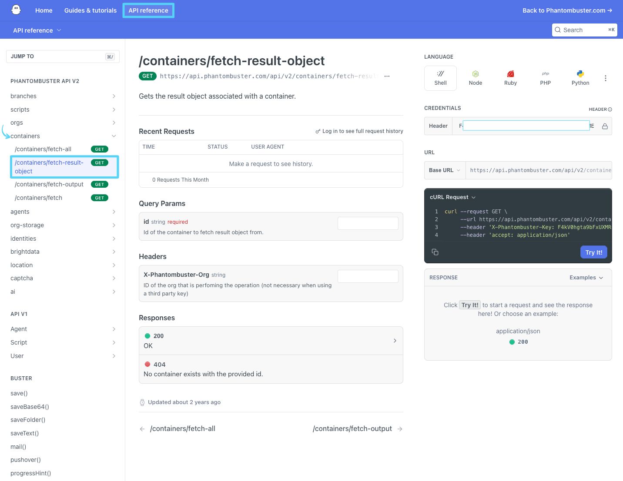
Task: Select PHP language icon
Action: click(x=546, y=78)
